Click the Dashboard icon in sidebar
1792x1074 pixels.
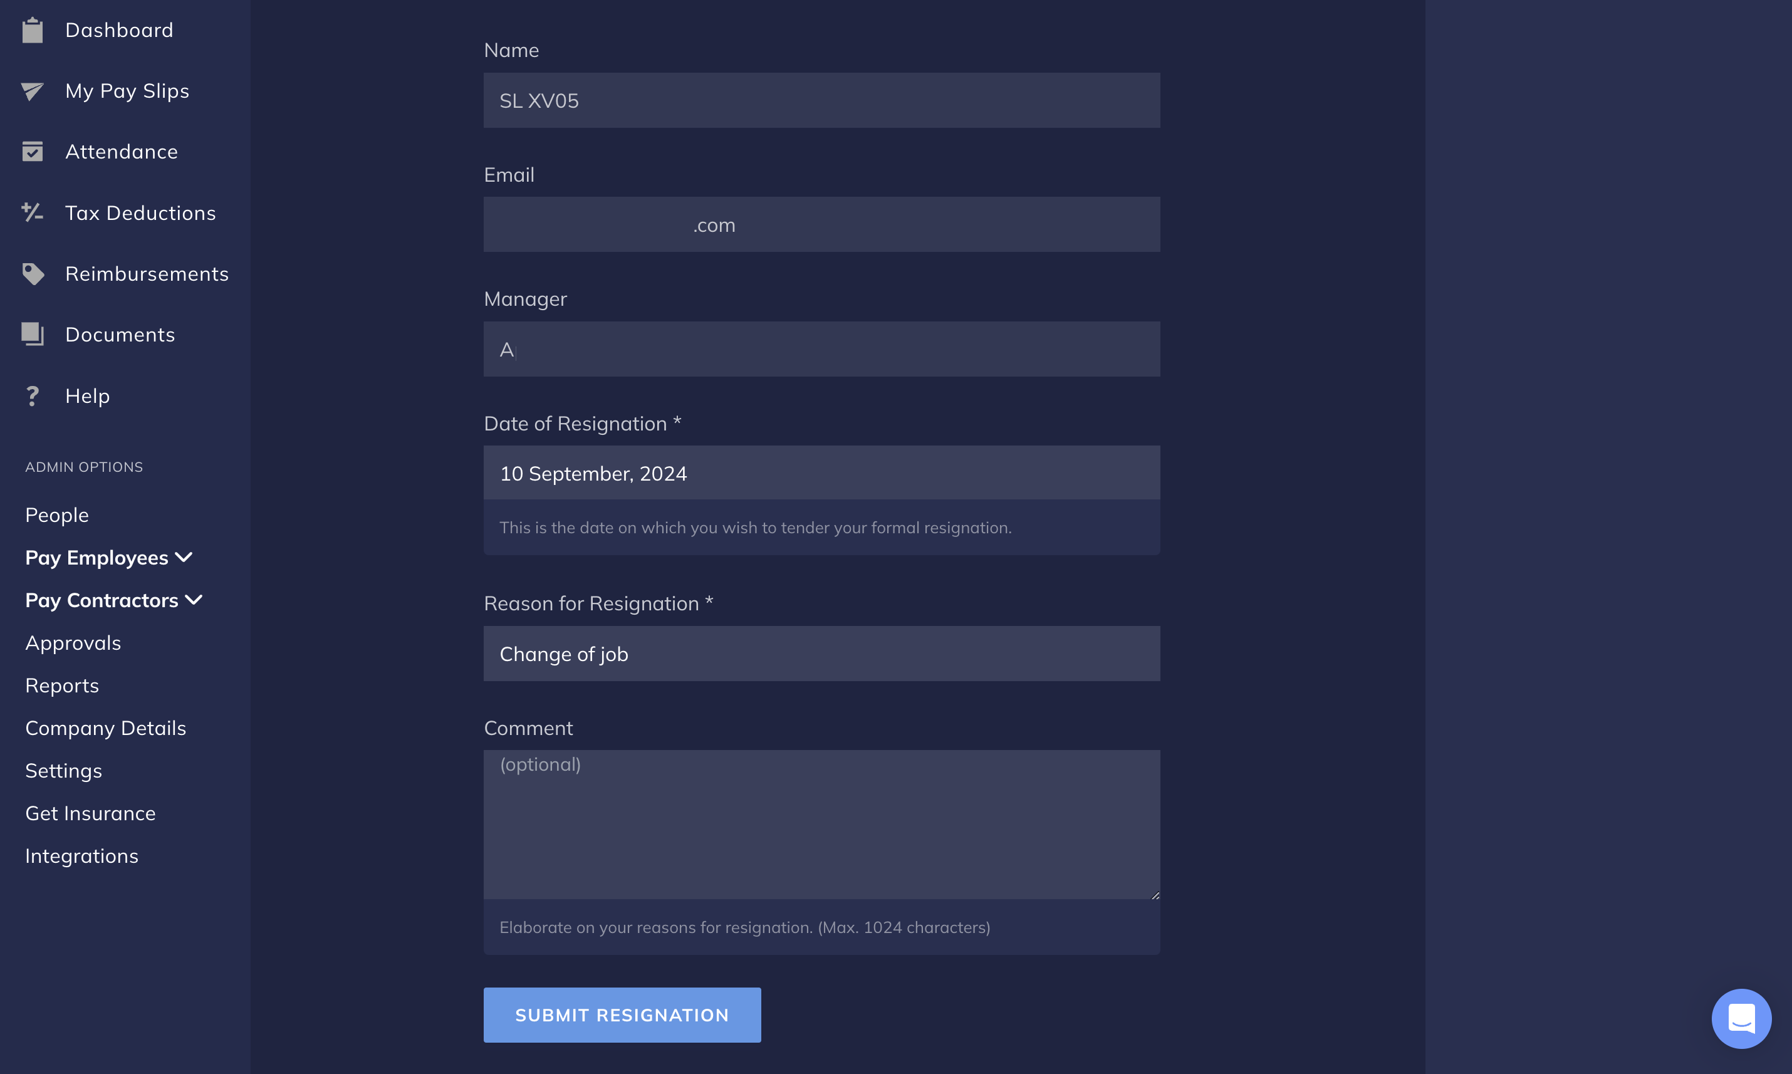pyautogui.click(x=32, y=28)
